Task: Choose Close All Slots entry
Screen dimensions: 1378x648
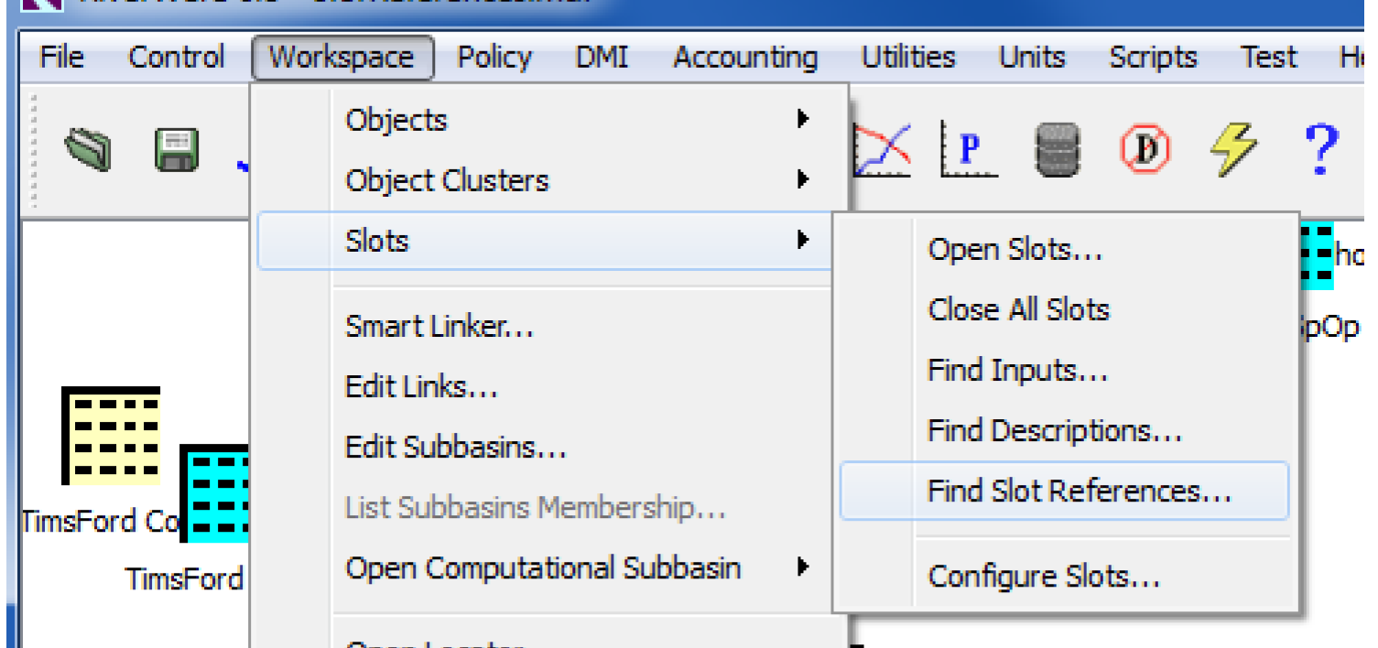Action: tap(1018, 309)
